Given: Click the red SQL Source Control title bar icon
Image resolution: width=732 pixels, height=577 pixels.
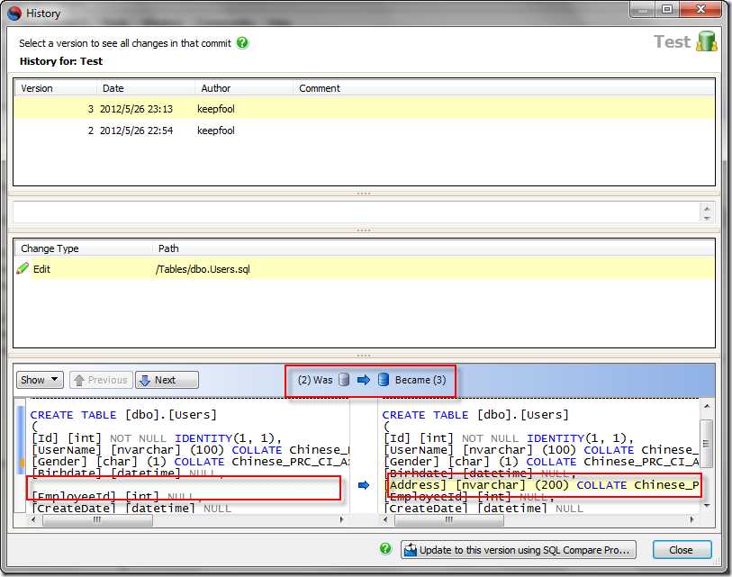Looking at the screenshot, I should coord(14,13).
